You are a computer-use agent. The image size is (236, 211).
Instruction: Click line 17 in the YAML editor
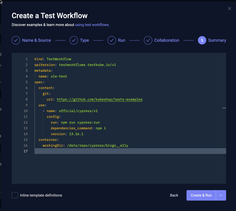[105, 151]
